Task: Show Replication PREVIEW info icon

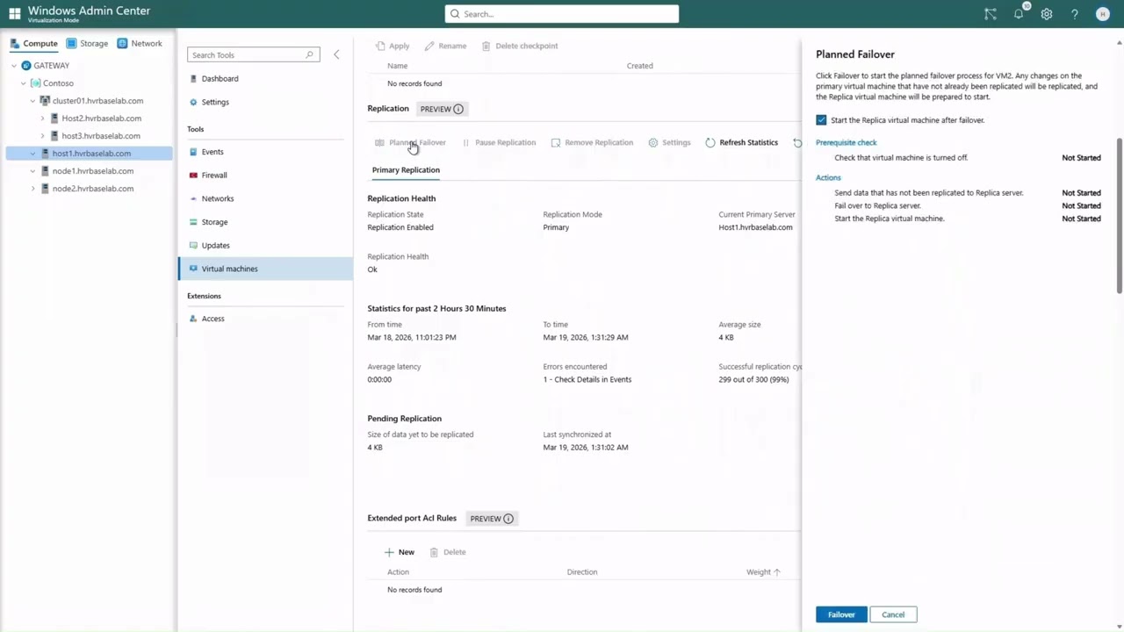Action: tap(458, 109)
